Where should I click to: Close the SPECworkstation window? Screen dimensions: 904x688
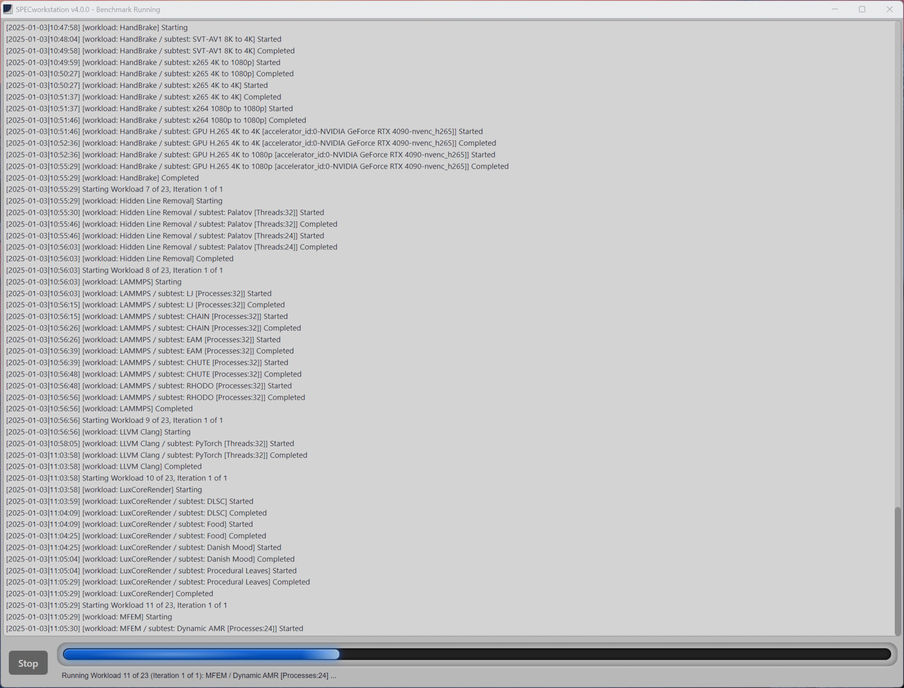[889, 9]
